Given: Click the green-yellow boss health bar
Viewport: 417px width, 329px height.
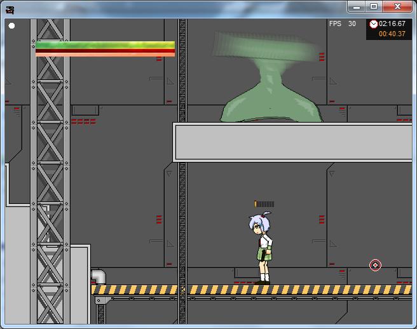Looking at the screenshot, I should [105, 45].
